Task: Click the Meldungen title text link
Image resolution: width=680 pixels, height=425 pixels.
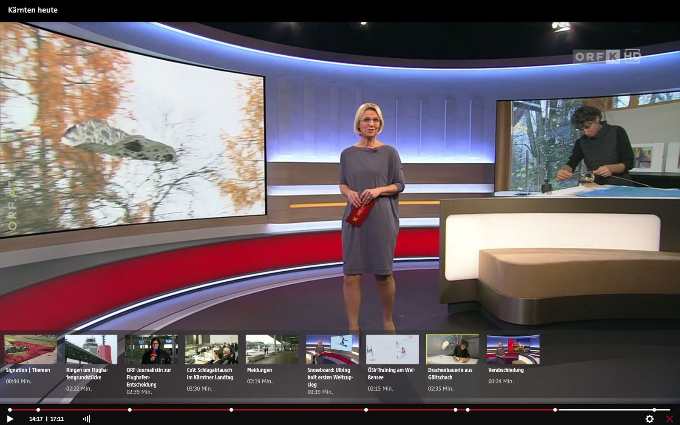Action: [259, 370]
